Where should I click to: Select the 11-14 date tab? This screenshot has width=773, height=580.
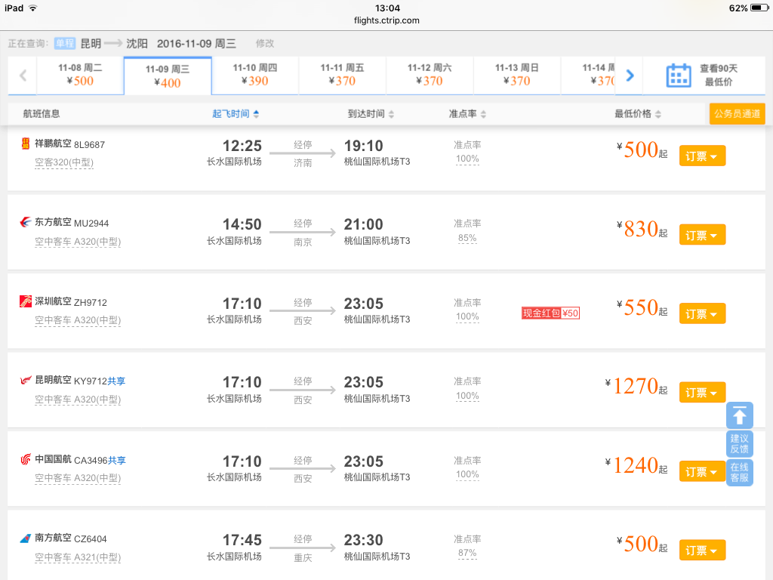(x=589, y=76)
